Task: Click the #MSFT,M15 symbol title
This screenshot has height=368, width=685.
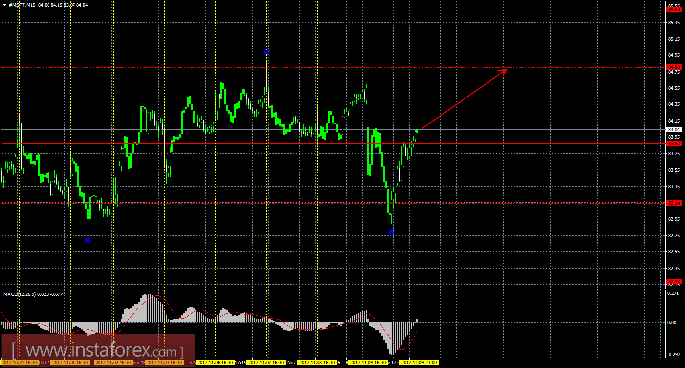Action: click(22, 5)
